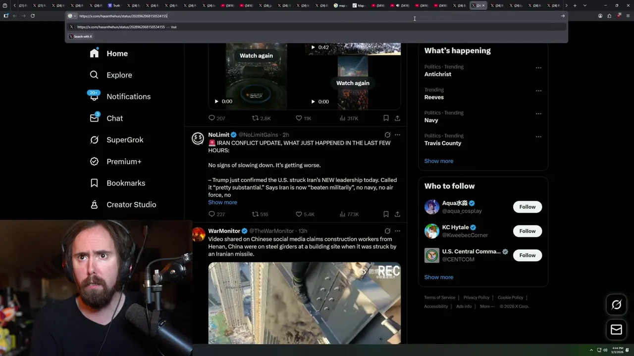The height and width of the screenshot is (356, 634).
Task: Click the Privacy Policy footer link
Action: click(x=476, y=298)
